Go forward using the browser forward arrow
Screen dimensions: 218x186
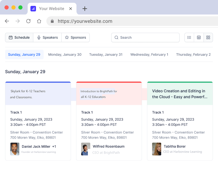coord(18,21)
